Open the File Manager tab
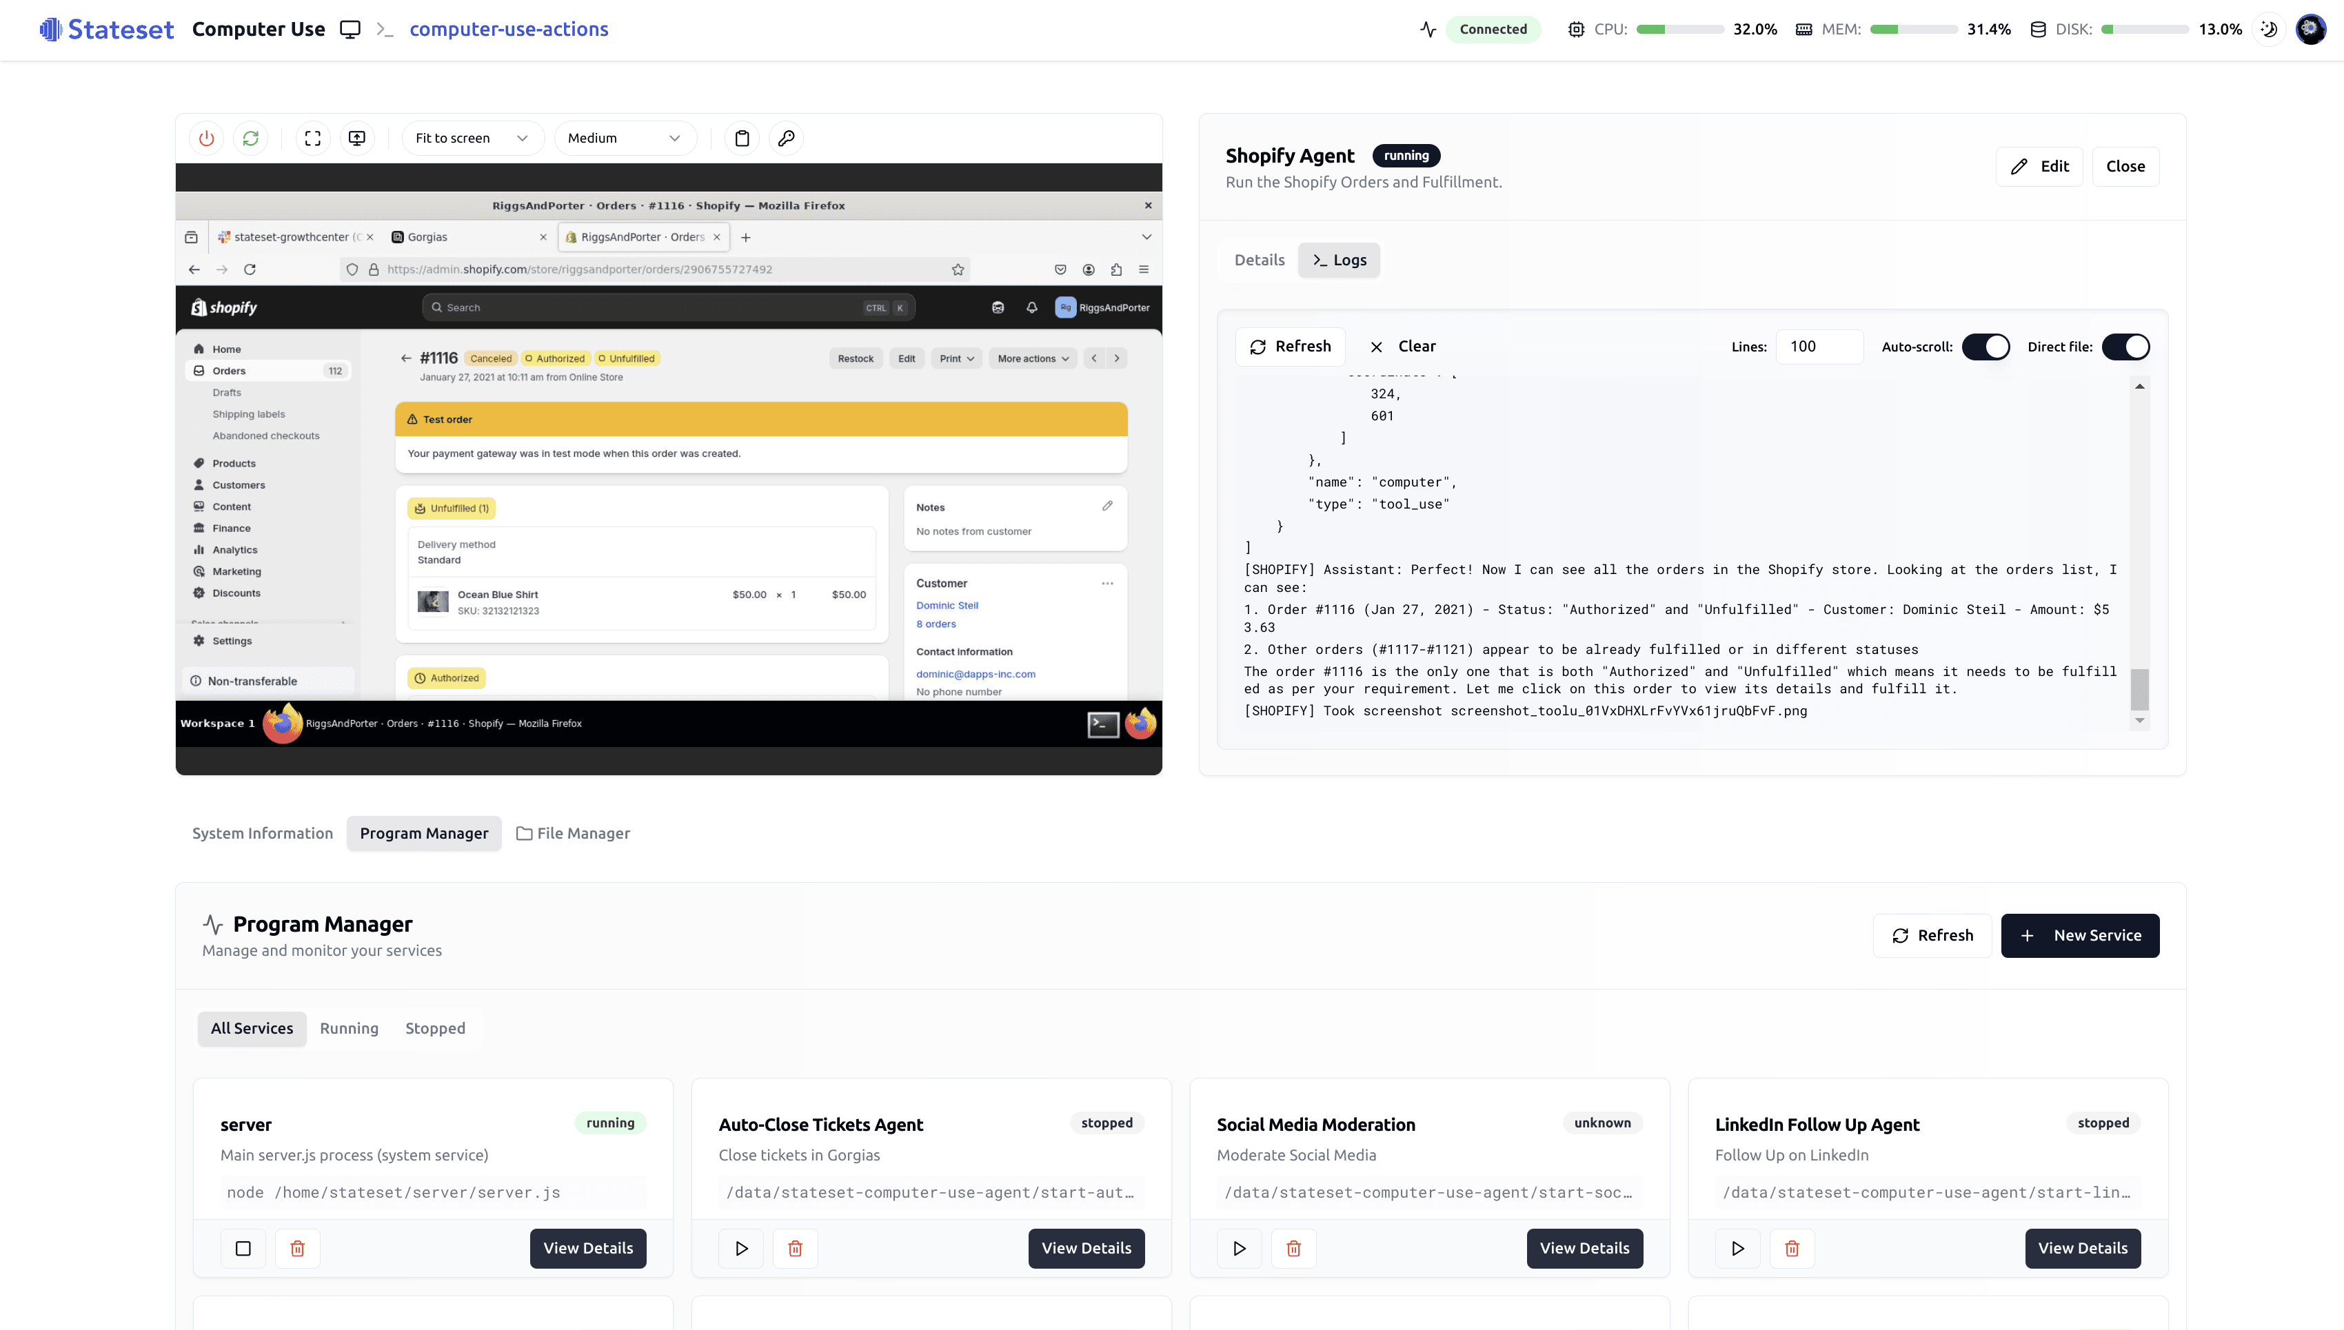 click(573, 833)
